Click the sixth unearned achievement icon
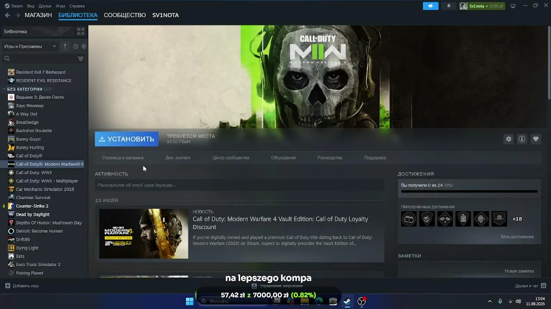The image size is (551, 309). [499, 219]
